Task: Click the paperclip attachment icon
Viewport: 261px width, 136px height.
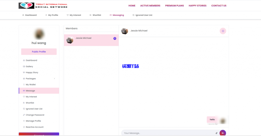Action: pos(216,133)
